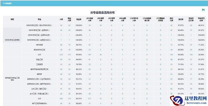Select the 复合材料与工程 major cell
The image size is (208, 106).
point(40,50)
